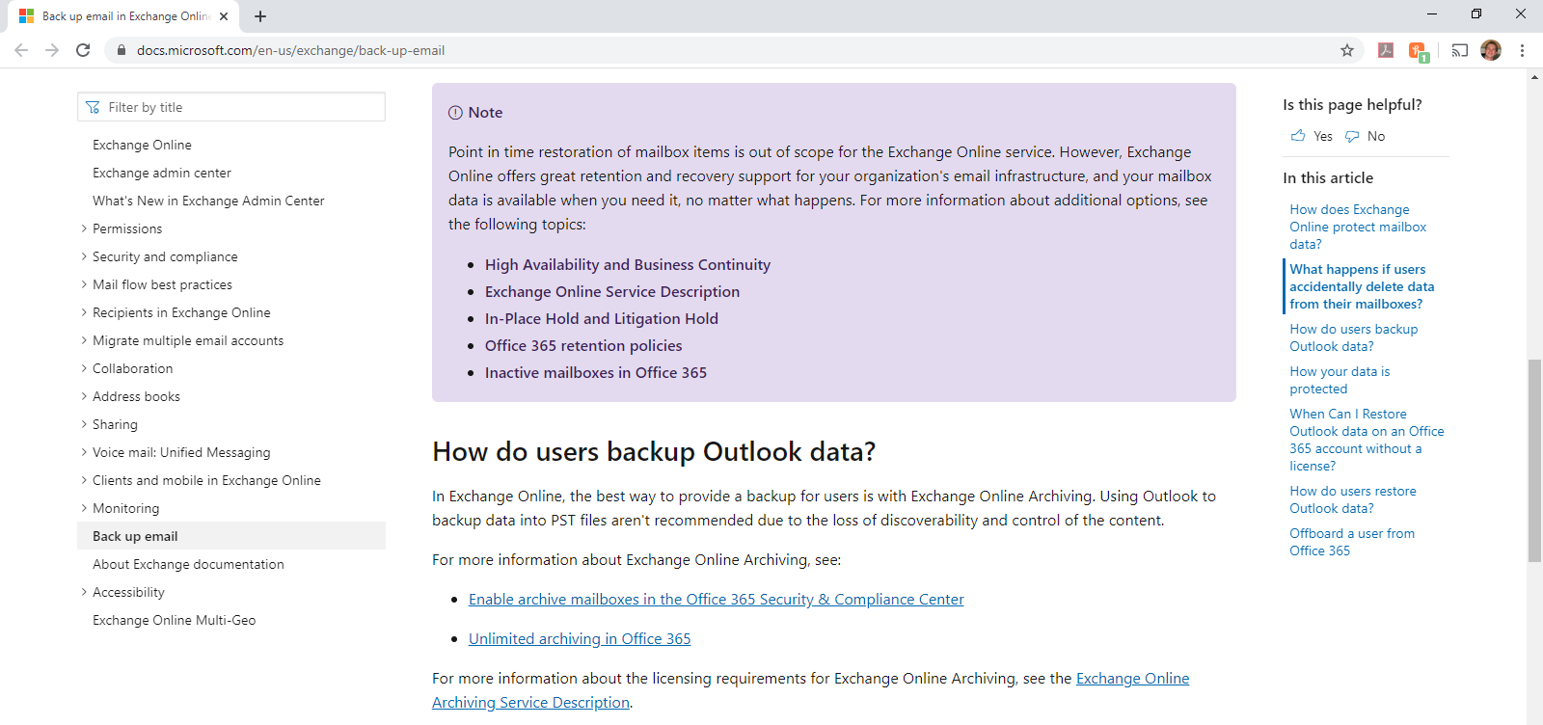
Task: Open Office 365 retention policies link
Action: (x=583, y=345)
